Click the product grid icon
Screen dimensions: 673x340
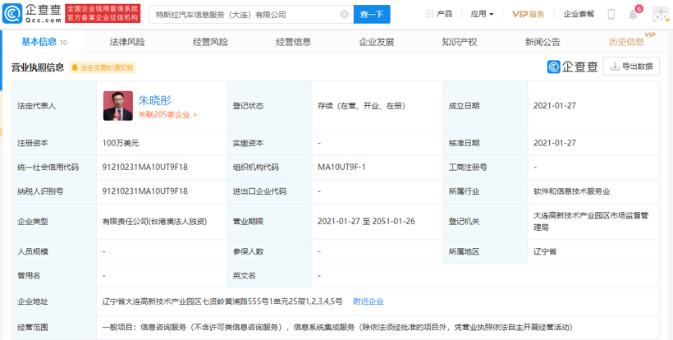[429, 14]
